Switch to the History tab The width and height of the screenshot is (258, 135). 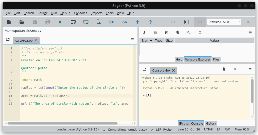(x=211, y=123)
